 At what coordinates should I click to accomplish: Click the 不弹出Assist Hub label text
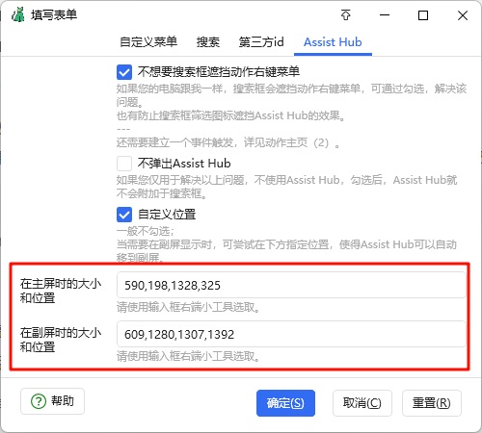[184, 164]
